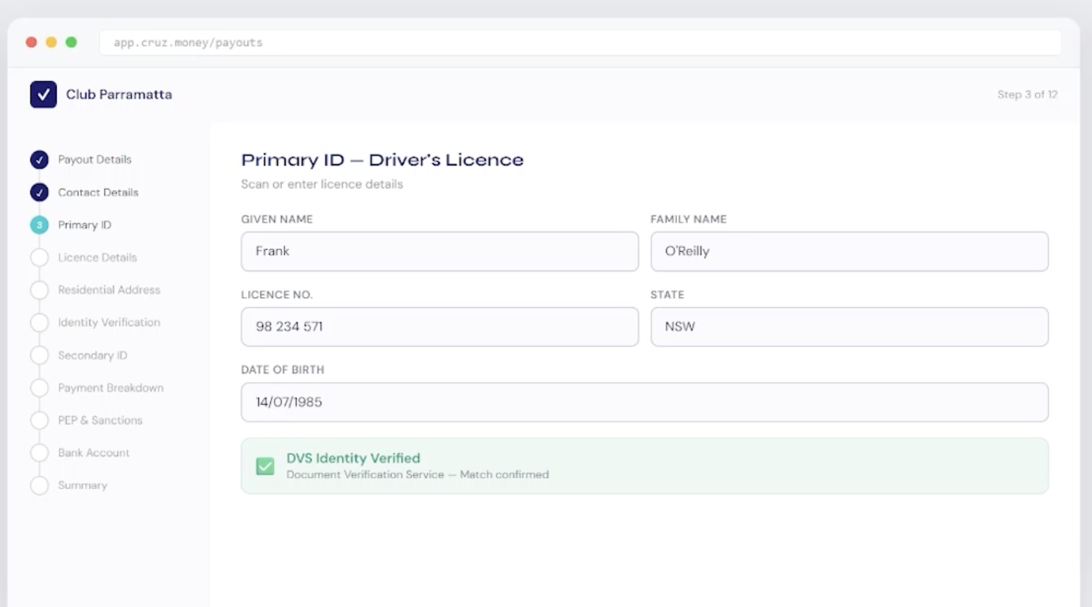The width and height of the screenshot is (1092, 607).
Task: Click the PEP & Sanctions step circle
Action: [39, 420]
